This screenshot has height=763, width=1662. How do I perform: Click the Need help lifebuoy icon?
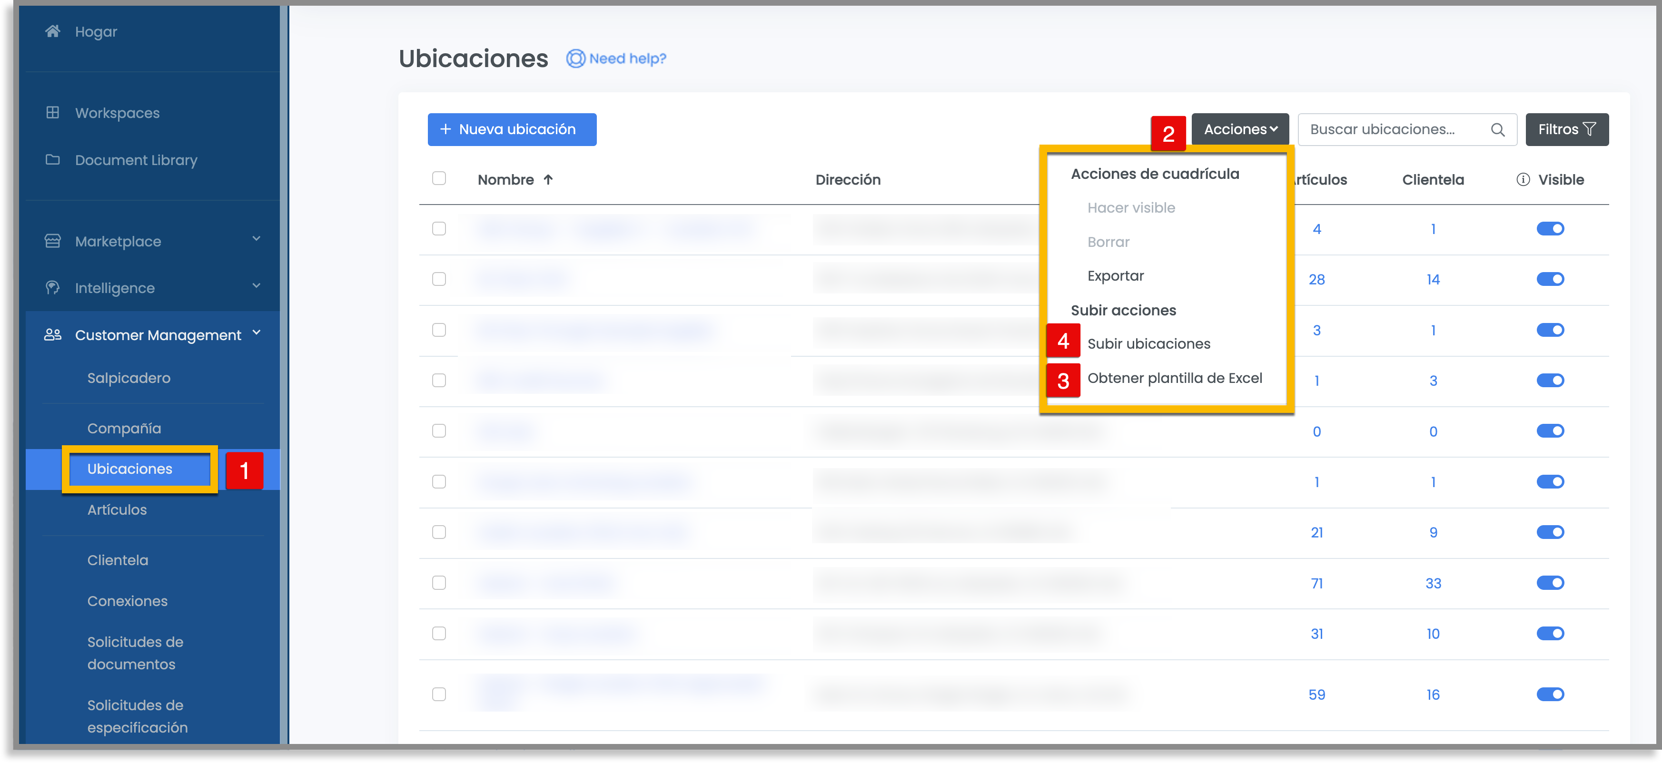pyautogui.click(x=575, y=59)
